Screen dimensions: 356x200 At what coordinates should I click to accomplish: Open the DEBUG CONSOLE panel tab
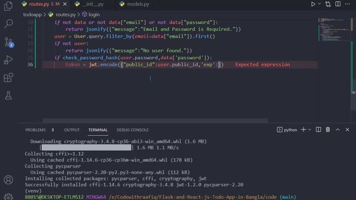click(132, 130)
